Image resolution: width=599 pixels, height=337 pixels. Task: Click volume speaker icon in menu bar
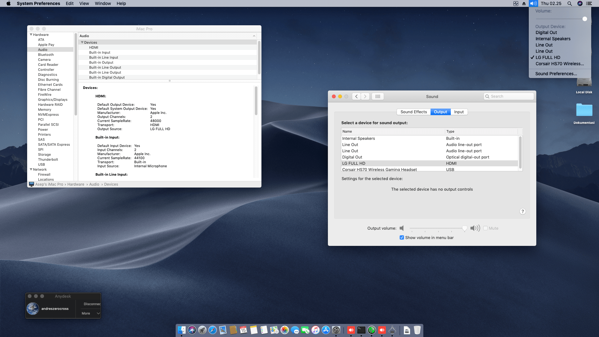(x=533, y=3)
